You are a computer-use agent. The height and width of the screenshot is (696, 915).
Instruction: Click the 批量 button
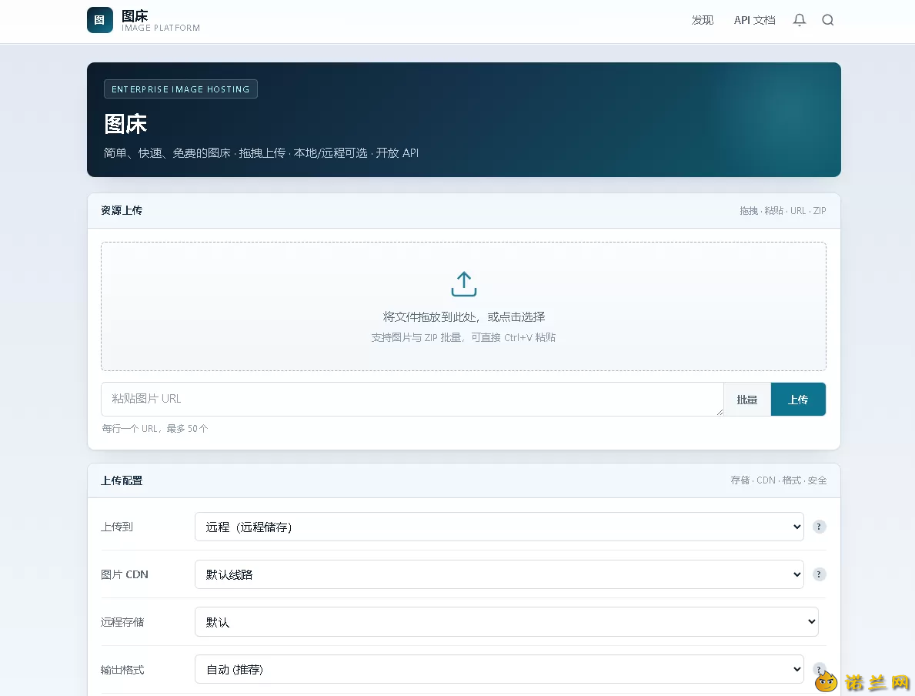(x=747, y=400)
